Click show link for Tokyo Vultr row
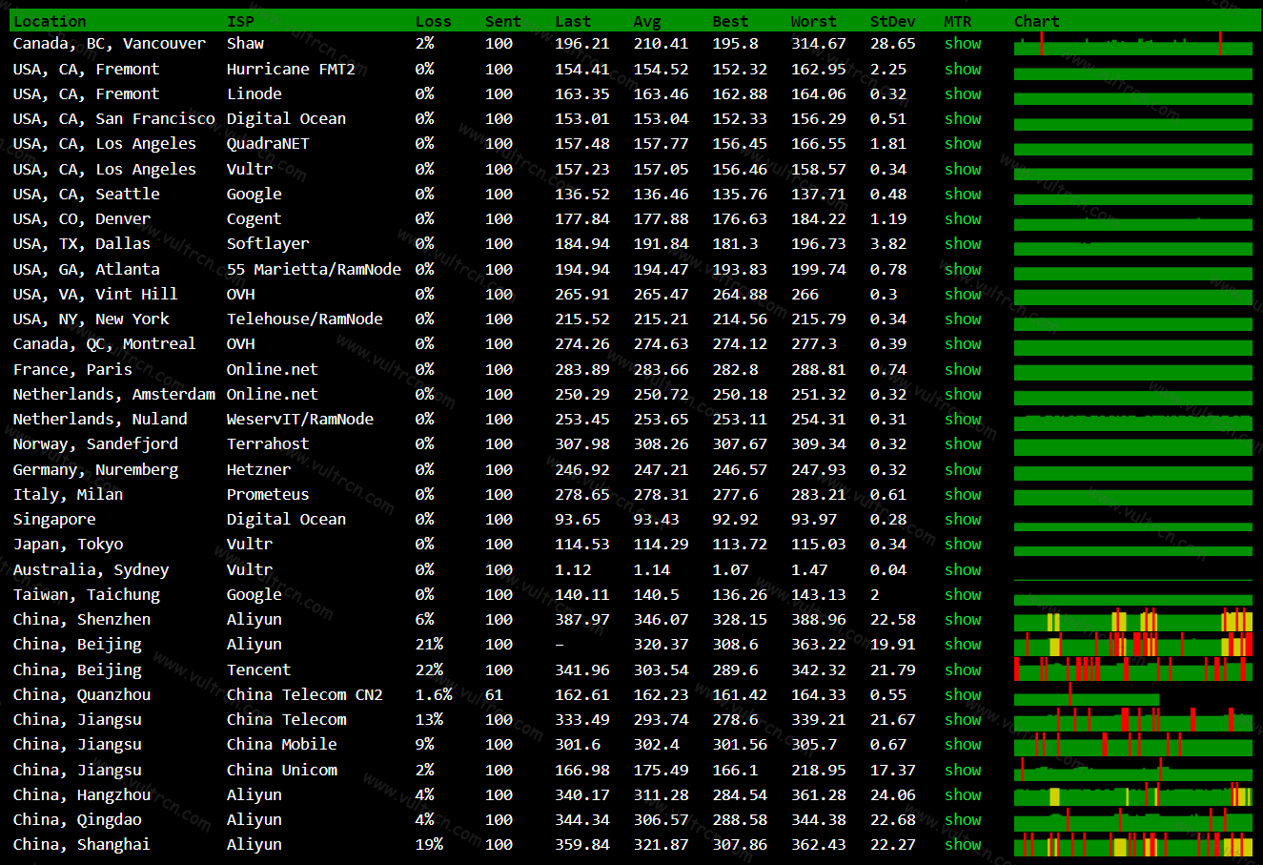 coord(963,544)
